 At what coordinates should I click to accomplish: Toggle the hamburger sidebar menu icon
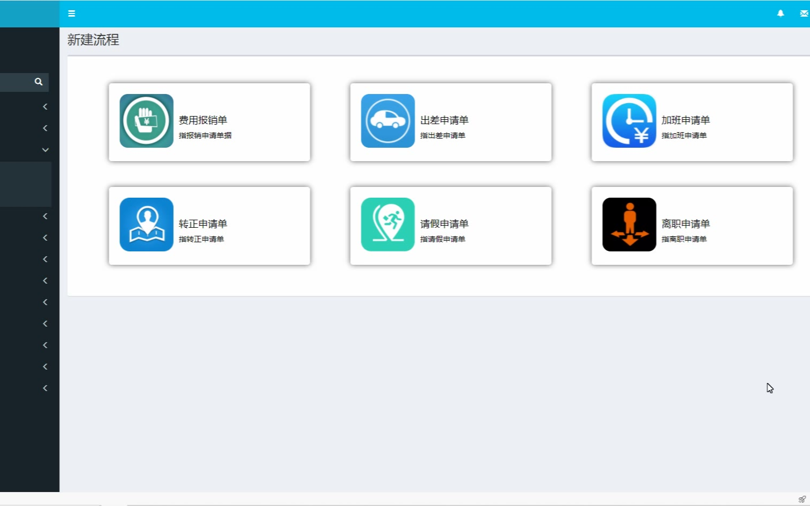point(71,13)
